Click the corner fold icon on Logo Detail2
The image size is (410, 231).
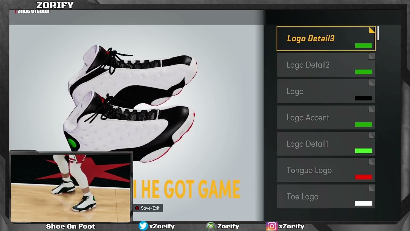(x=372, y=56)
